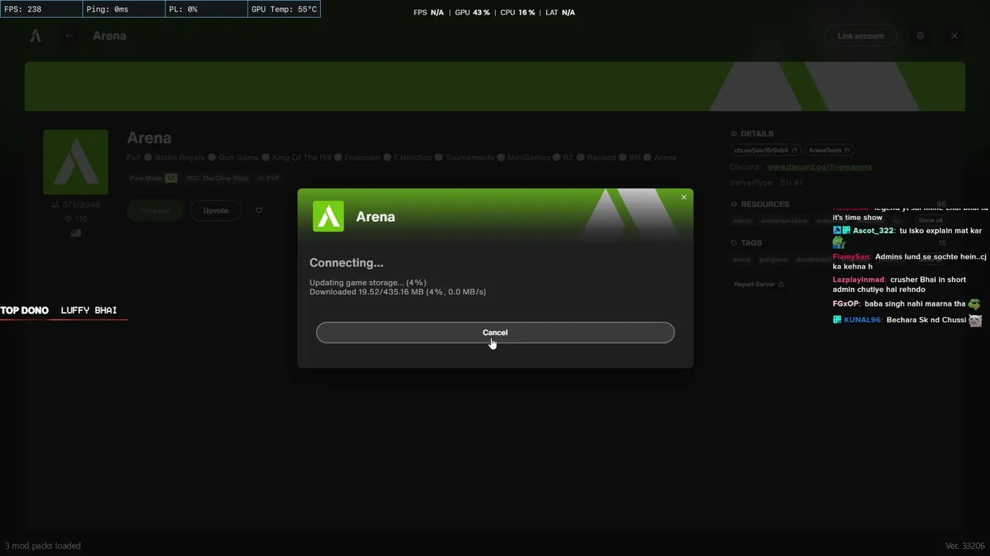The width and height of the screenshot is (990, 556).
Task: Click the FPS: 238 overlay cell
Action: [41, 9]
